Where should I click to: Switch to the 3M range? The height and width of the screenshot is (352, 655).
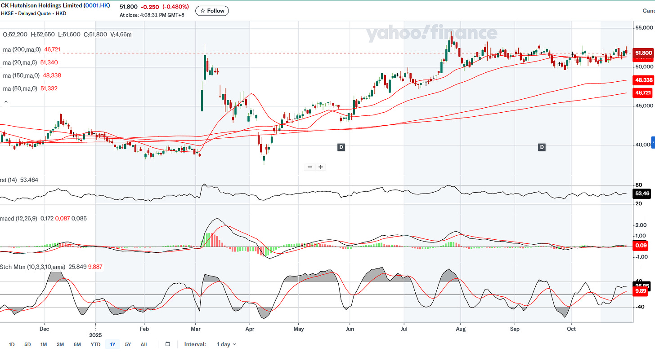pos(60,344)
